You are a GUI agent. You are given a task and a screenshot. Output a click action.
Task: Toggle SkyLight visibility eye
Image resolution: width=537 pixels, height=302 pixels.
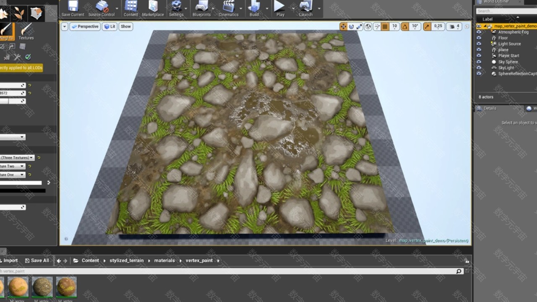click(479, 68)
